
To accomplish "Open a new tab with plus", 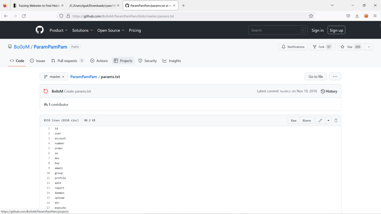I will (183, 5).
